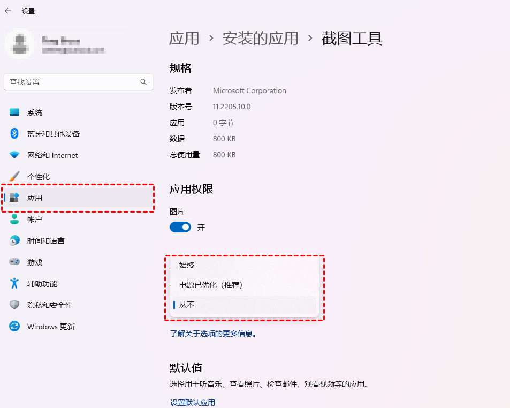Viewport: 510px width, 408px height.
Task: Click the 时间和语言 clock globe icon
Action: tap(14, 240)
